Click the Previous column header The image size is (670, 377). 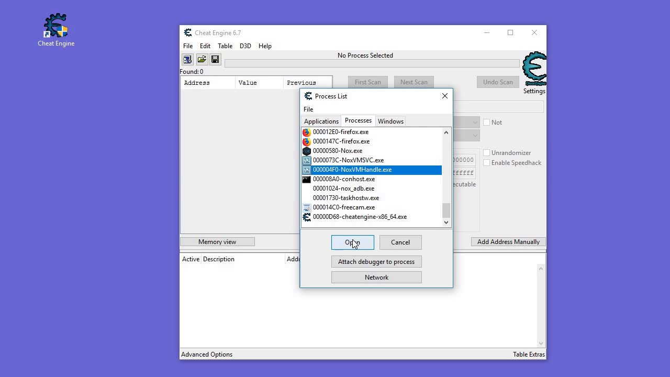pyautogui.click(x=308, y=83)
